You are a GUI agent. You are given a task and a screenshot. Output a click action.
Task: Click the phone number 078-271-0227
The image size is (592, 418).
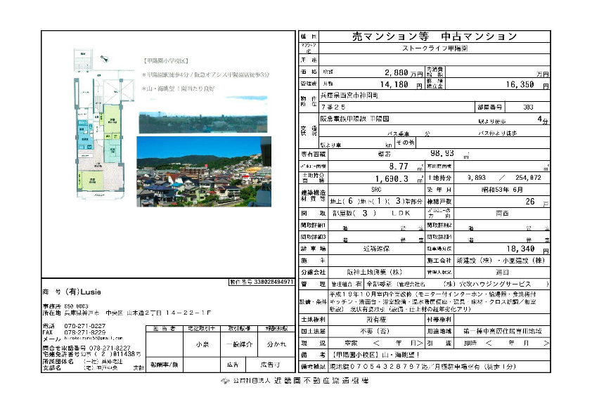pyautogui.click(x=84, y=326)
